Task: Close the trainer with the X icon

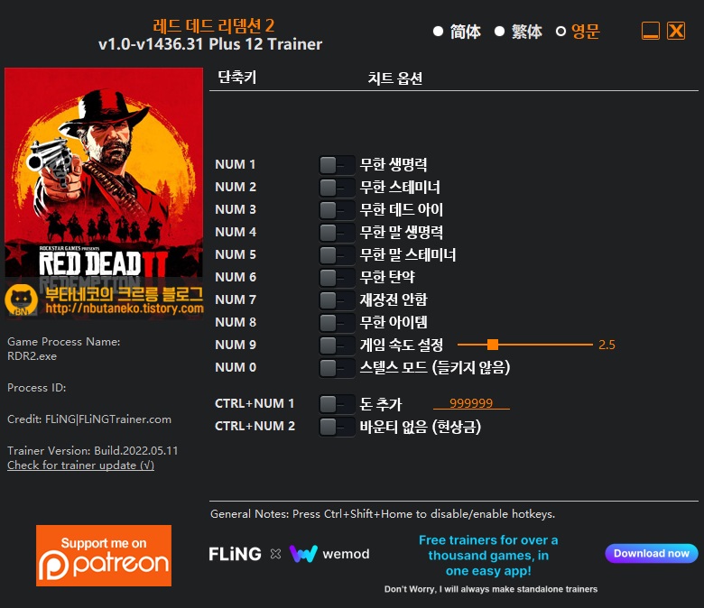Action: [x=676, y=32]
